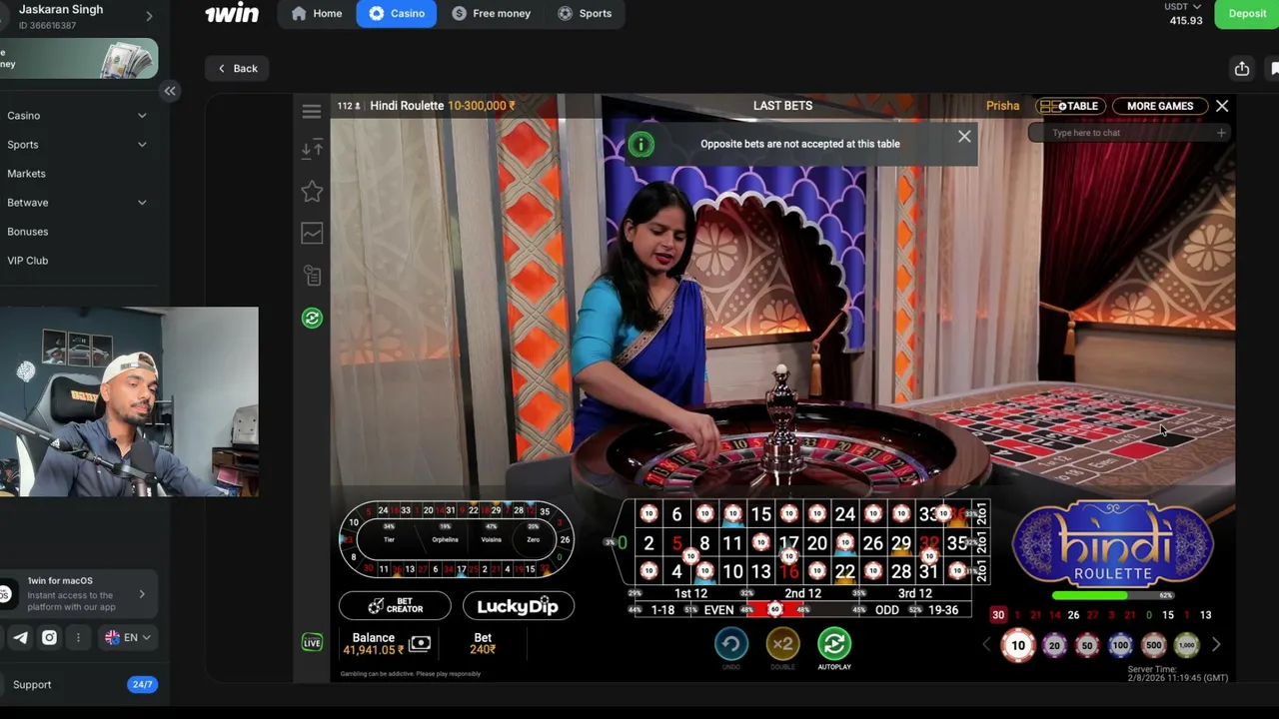Open more social links menu
Image resolution: width=1279 pixels, height=719 pixels.
[78, 637]
